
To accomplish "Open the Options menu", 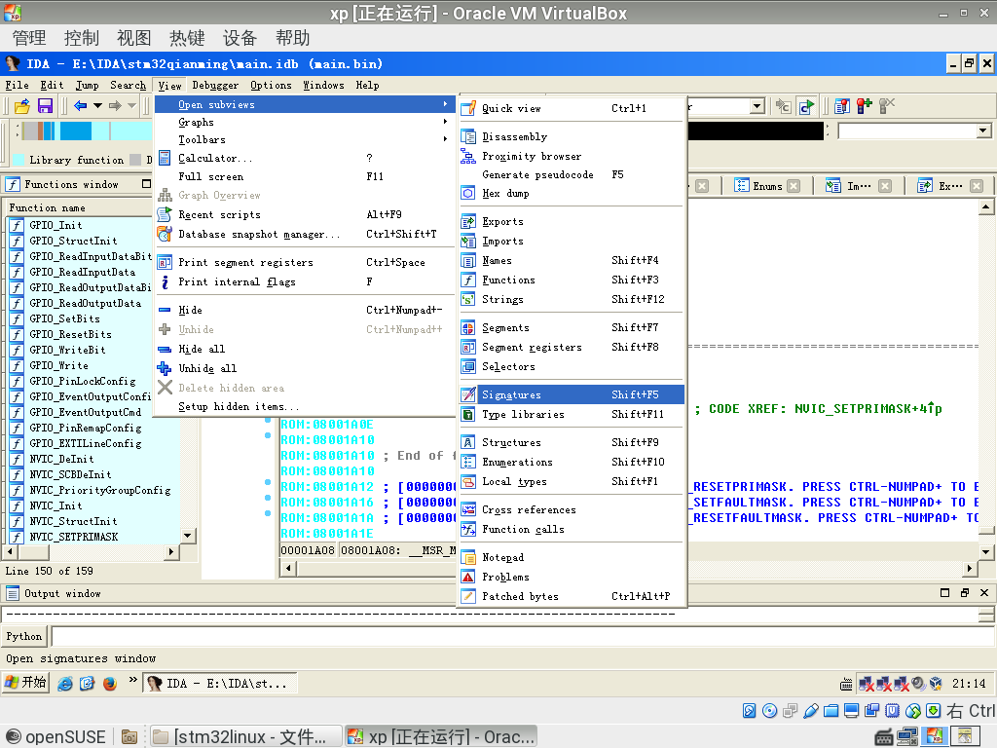I will point(271,86).
